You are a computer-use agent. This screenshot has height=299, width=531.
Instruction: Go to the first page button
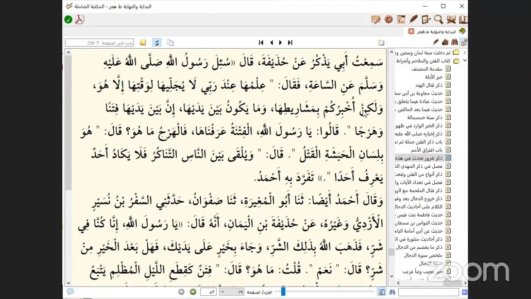pos(261,42)
